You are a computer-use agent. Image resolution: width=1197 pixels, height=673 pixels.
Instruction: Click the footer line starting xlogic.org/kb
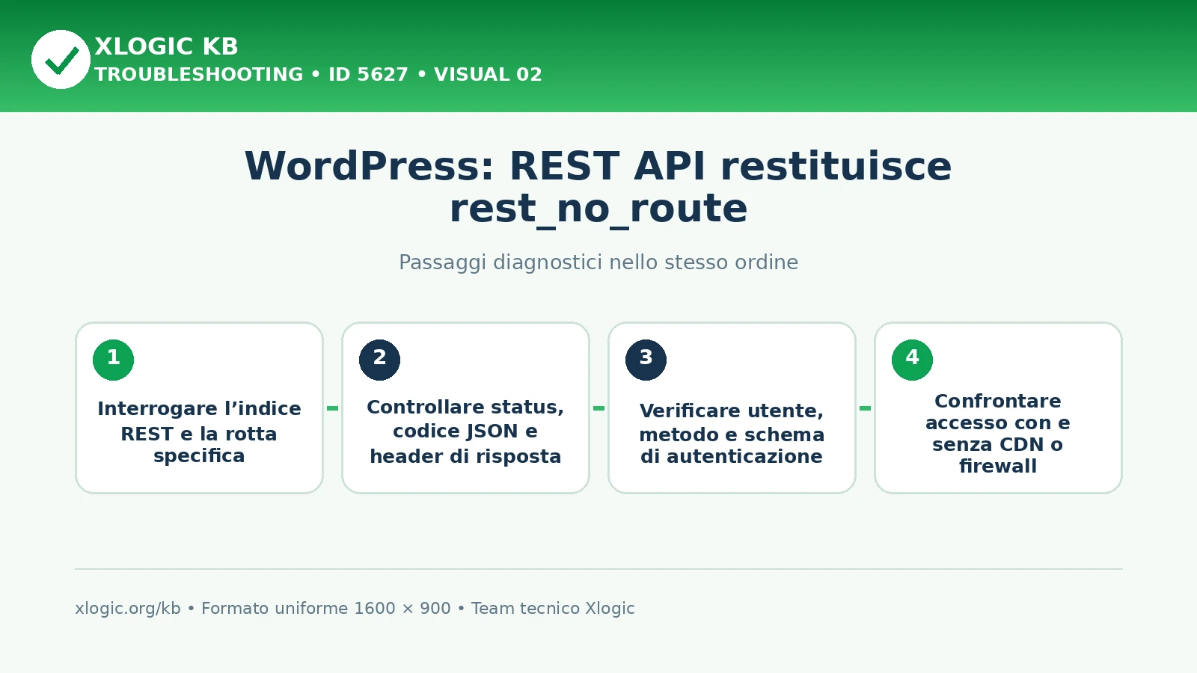[x=355, y=609]
